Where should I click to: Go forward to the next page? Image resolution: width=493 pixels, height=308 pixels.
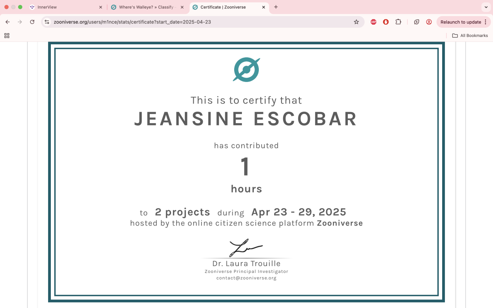[20, 22]
